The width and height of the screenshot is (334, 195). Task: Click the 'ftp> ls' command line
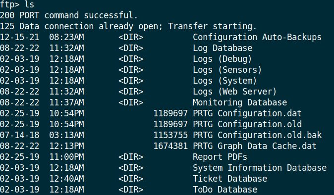pos(17,4)
